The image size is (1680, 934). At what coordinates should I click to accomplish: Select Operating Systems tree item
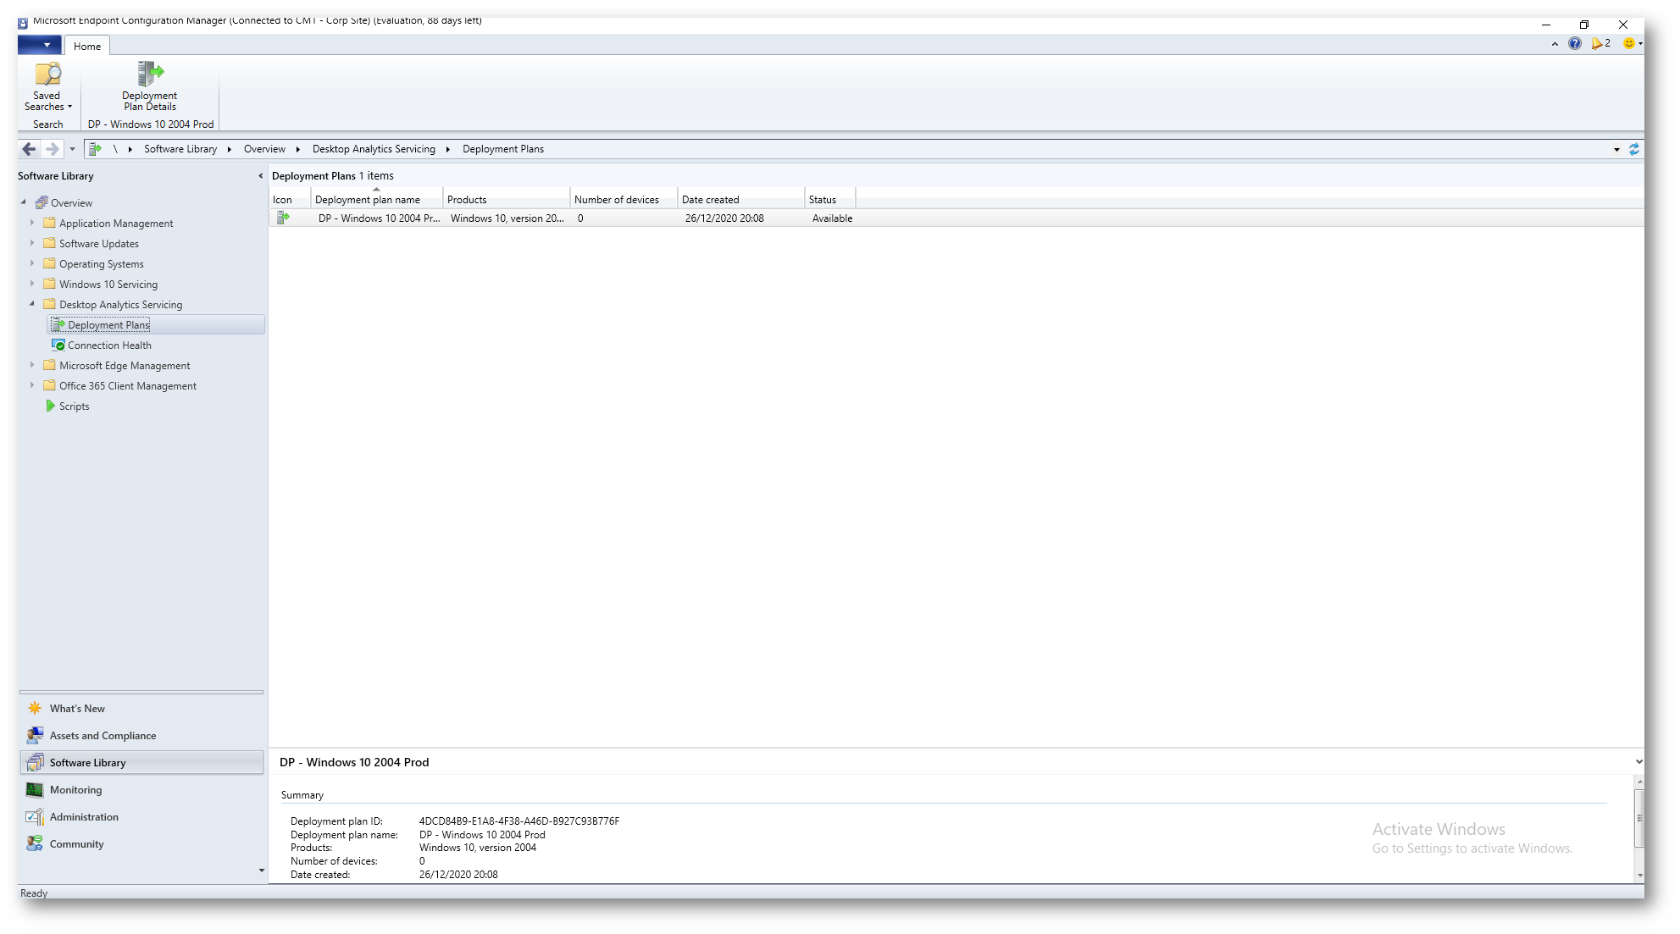(x=102, y=264)
